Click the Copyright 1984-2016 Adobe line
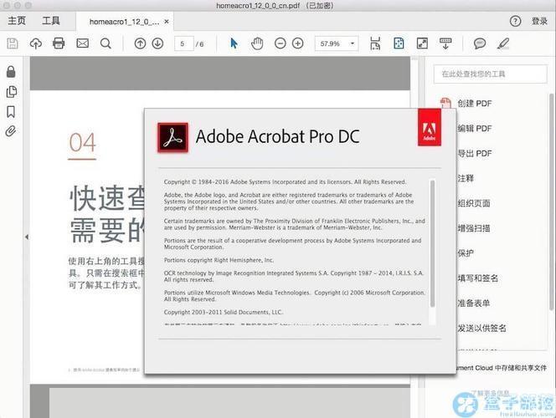 [x=285, y=182]
